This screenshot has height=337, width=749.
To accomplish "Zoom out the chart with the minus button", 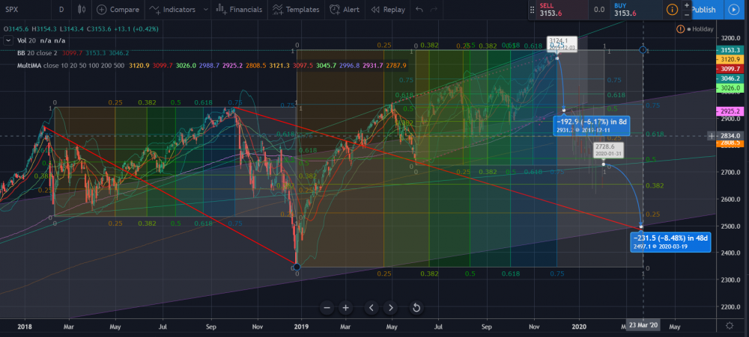I will coord(327,307).
